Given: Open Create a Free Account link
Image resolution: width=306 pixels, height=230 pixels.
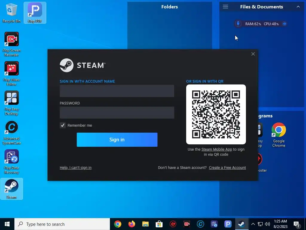Looking at the screenshot, I should pos(227,168).
